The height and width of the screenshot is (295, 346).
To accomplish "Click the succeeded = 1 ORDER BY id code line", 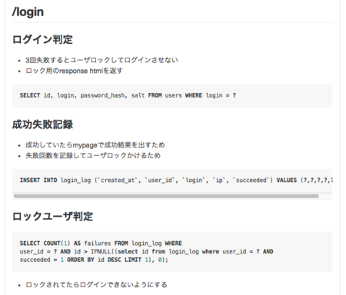I will [94, 260].
